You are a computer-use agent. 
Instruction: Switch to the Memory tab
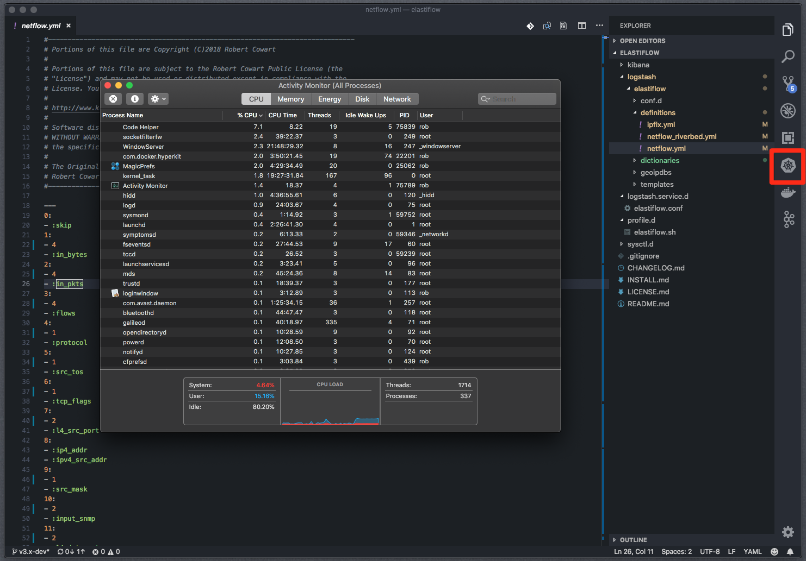tap(291, 99)
